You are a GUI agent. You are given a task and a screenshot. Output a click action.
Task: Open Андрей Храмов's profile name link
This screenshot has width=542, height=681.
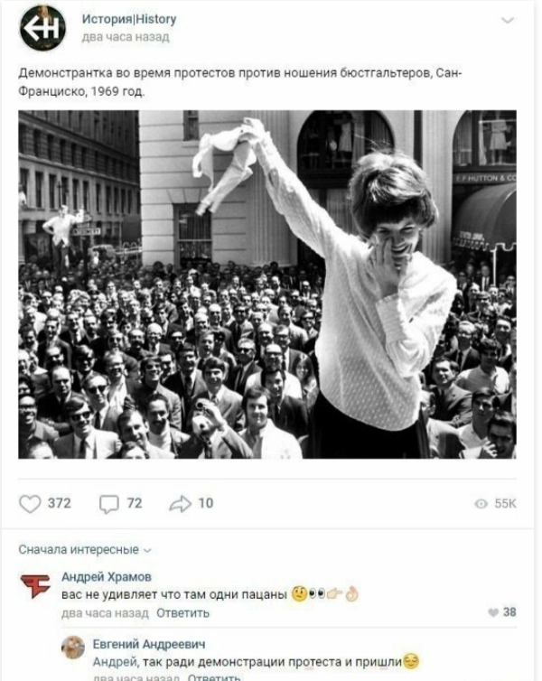(x=107, y=577)
